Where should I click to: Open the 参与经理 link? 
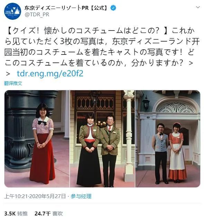tap(81, 196)
